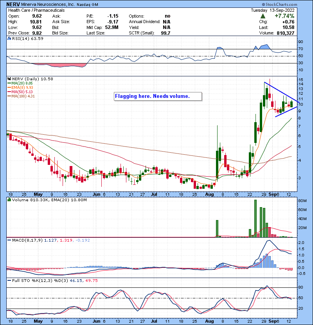
Task: Click the 80M tick on volume axis
Action: click(x=302, y=200)
